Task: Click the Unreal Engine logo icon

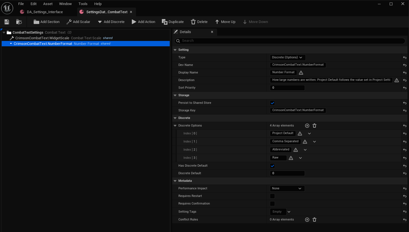Action: pyautogui.click(x=7, y=8)
